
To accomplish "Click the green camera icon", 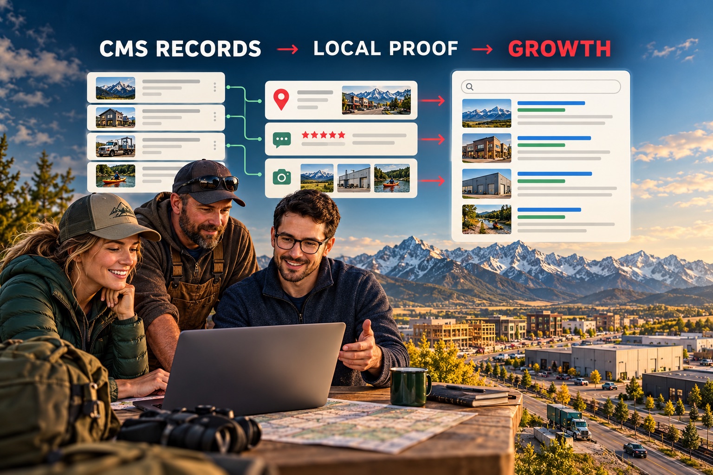I will (x=282, y=177).
